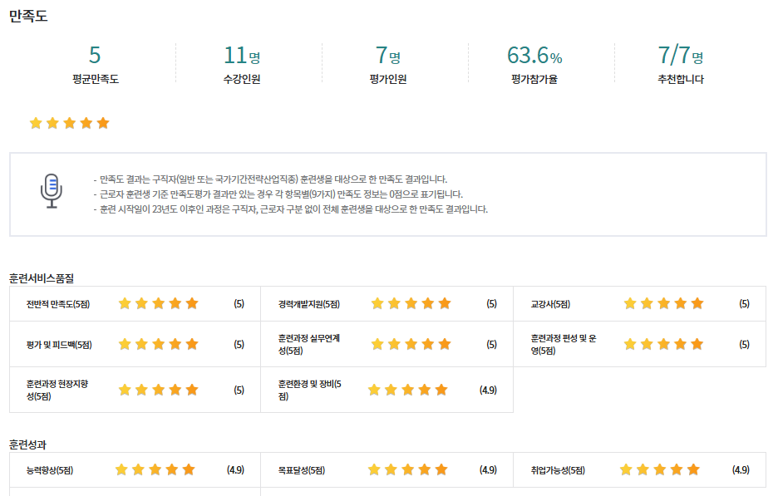Click the stars for 경력개발지원

(411, 304)
